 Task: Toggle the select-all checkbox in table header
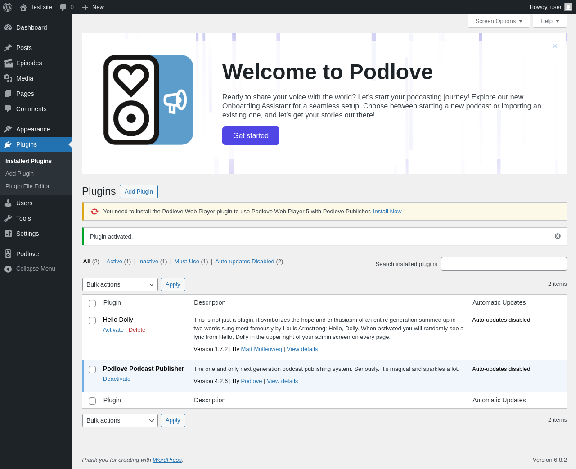point(92,303)
